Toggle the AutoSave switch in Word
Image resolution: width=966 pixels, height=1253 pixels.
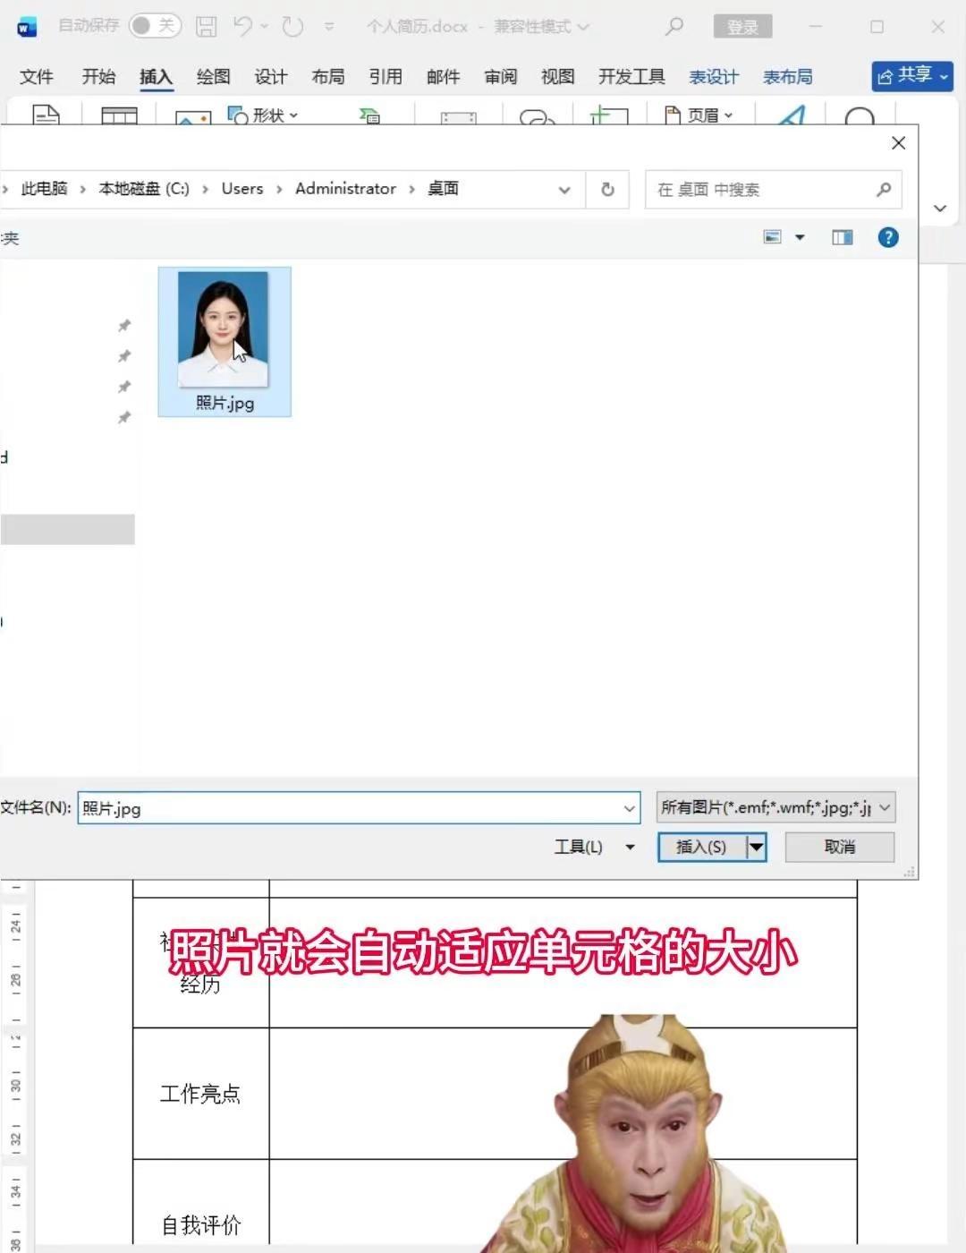155,26
